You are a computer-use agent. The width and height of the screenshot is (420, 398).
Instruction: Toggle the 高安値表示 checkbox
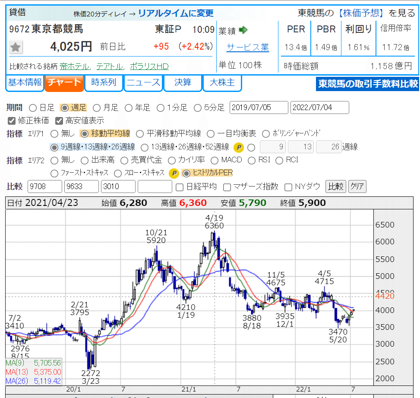coord(59,121)
